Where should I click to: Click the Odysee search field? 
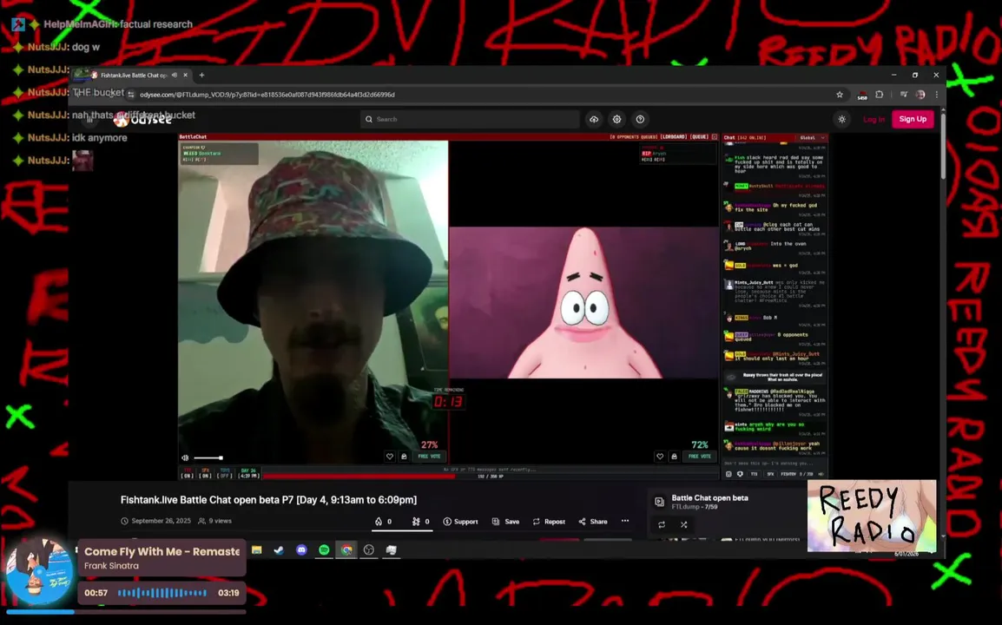470,119
